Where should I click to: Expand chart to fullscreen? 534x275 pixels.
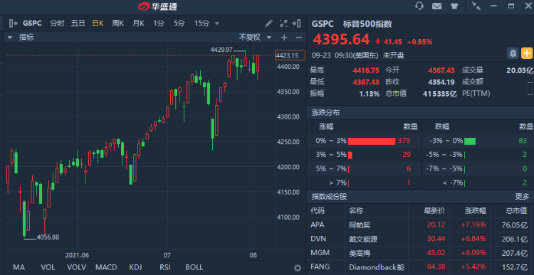tap(283, 23)
